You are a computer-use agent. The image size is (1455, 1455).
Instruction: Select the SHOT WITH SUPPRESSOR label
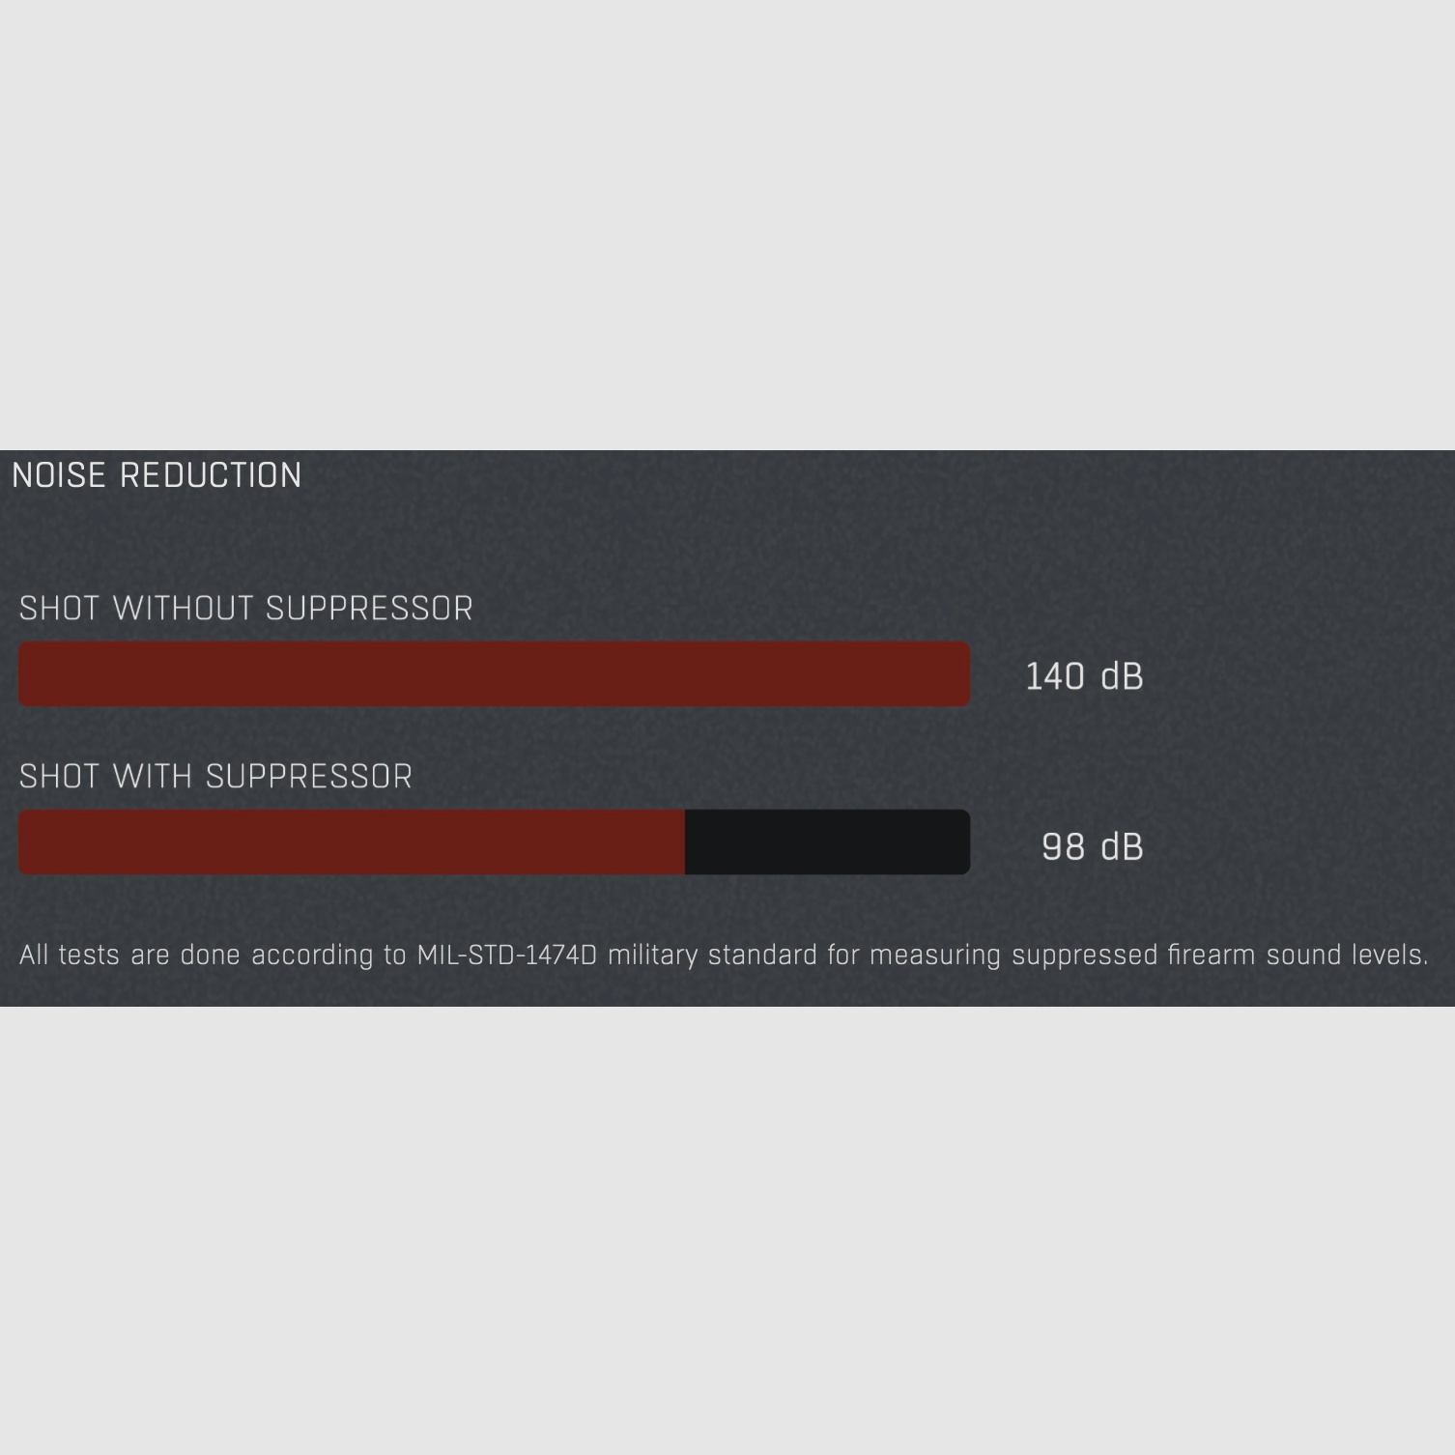click(215, 777)
